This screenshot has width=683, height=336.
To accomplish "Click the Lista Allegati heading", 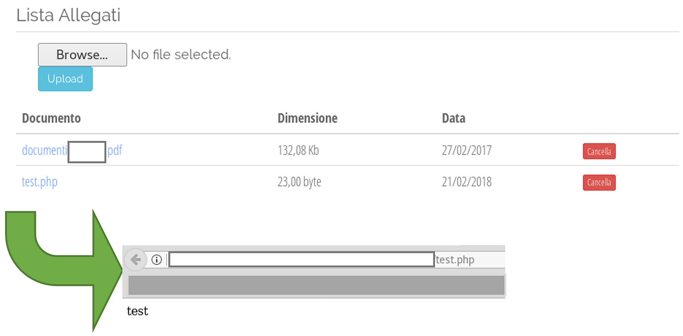I will tap(68, 15).
